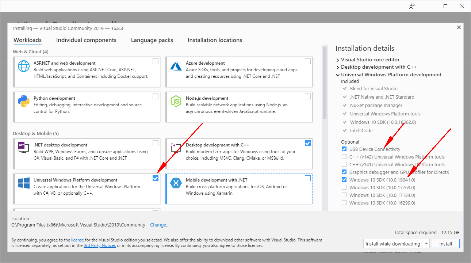Click the Change... location link
This screenshot has width=471, height=263.
pyautogui.click(x=160, y=225)
